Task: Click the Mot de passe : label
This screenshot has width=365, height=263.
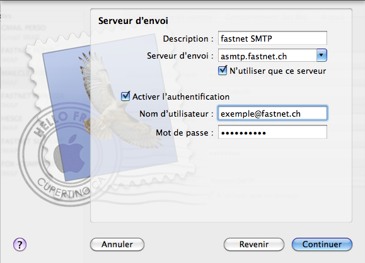Action: pyautogui.click(x=185, y=132)
